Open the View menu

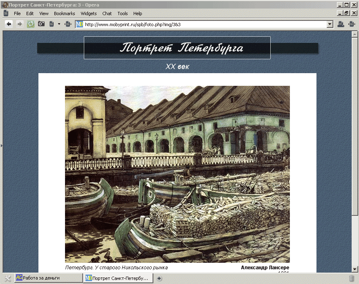tap(44, 13)
